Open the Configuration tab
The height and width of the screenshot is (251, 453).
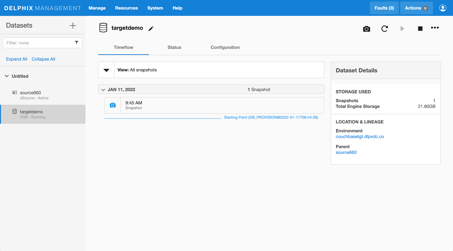click(225, 47)
